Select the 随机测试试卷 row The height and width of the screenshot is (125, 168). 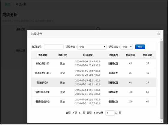point(94,92)
